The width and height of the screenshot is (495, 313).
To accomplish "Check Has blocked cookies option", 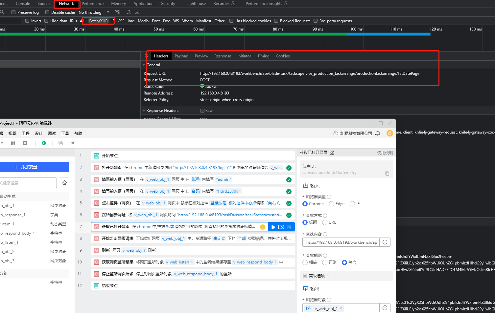I will pyautogui.click(x=231, y=21).
